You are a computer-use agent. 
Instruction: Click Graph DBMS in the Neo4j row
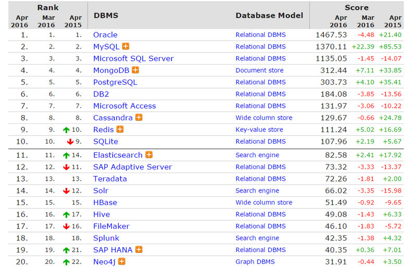click(255, 262)
